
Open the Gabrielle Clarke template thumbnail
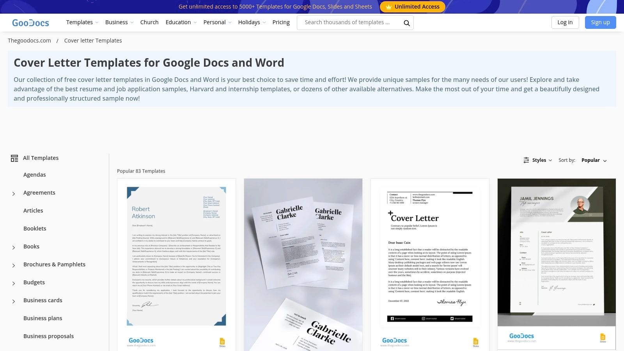coord(303,264)
